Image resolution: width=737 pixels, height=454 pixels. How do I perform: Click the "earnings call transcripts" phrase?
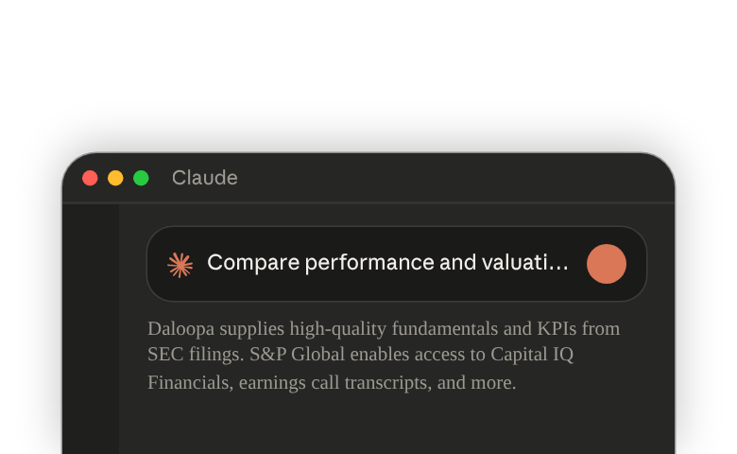coord(334,383)
